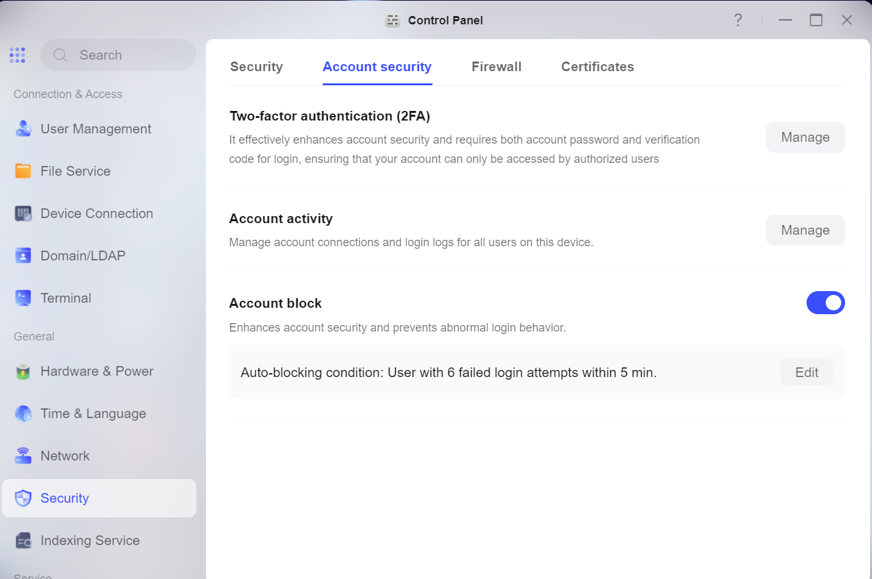The height and width of the screenshot is (579, 872).
Task: Close the Control Panel window
Action: pos(847,20)
